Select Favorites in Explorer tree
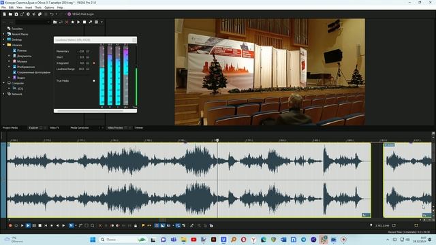Screen dimensions: 436x245 tap(17, 29)
